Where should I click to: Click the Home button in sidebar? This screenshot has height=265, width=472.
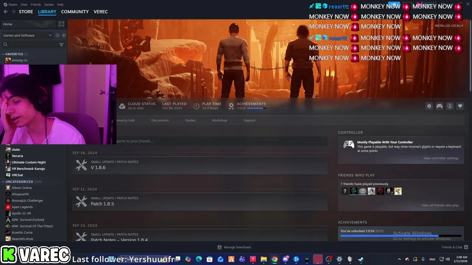28,24
